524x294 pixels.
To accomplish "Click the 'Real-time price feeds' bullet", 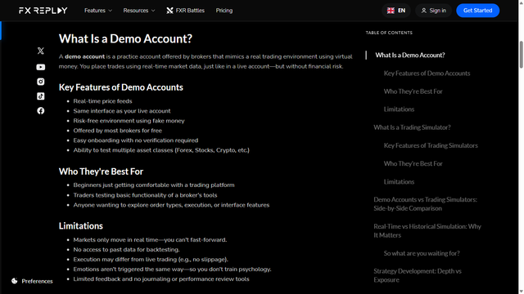I will [102, 101].
